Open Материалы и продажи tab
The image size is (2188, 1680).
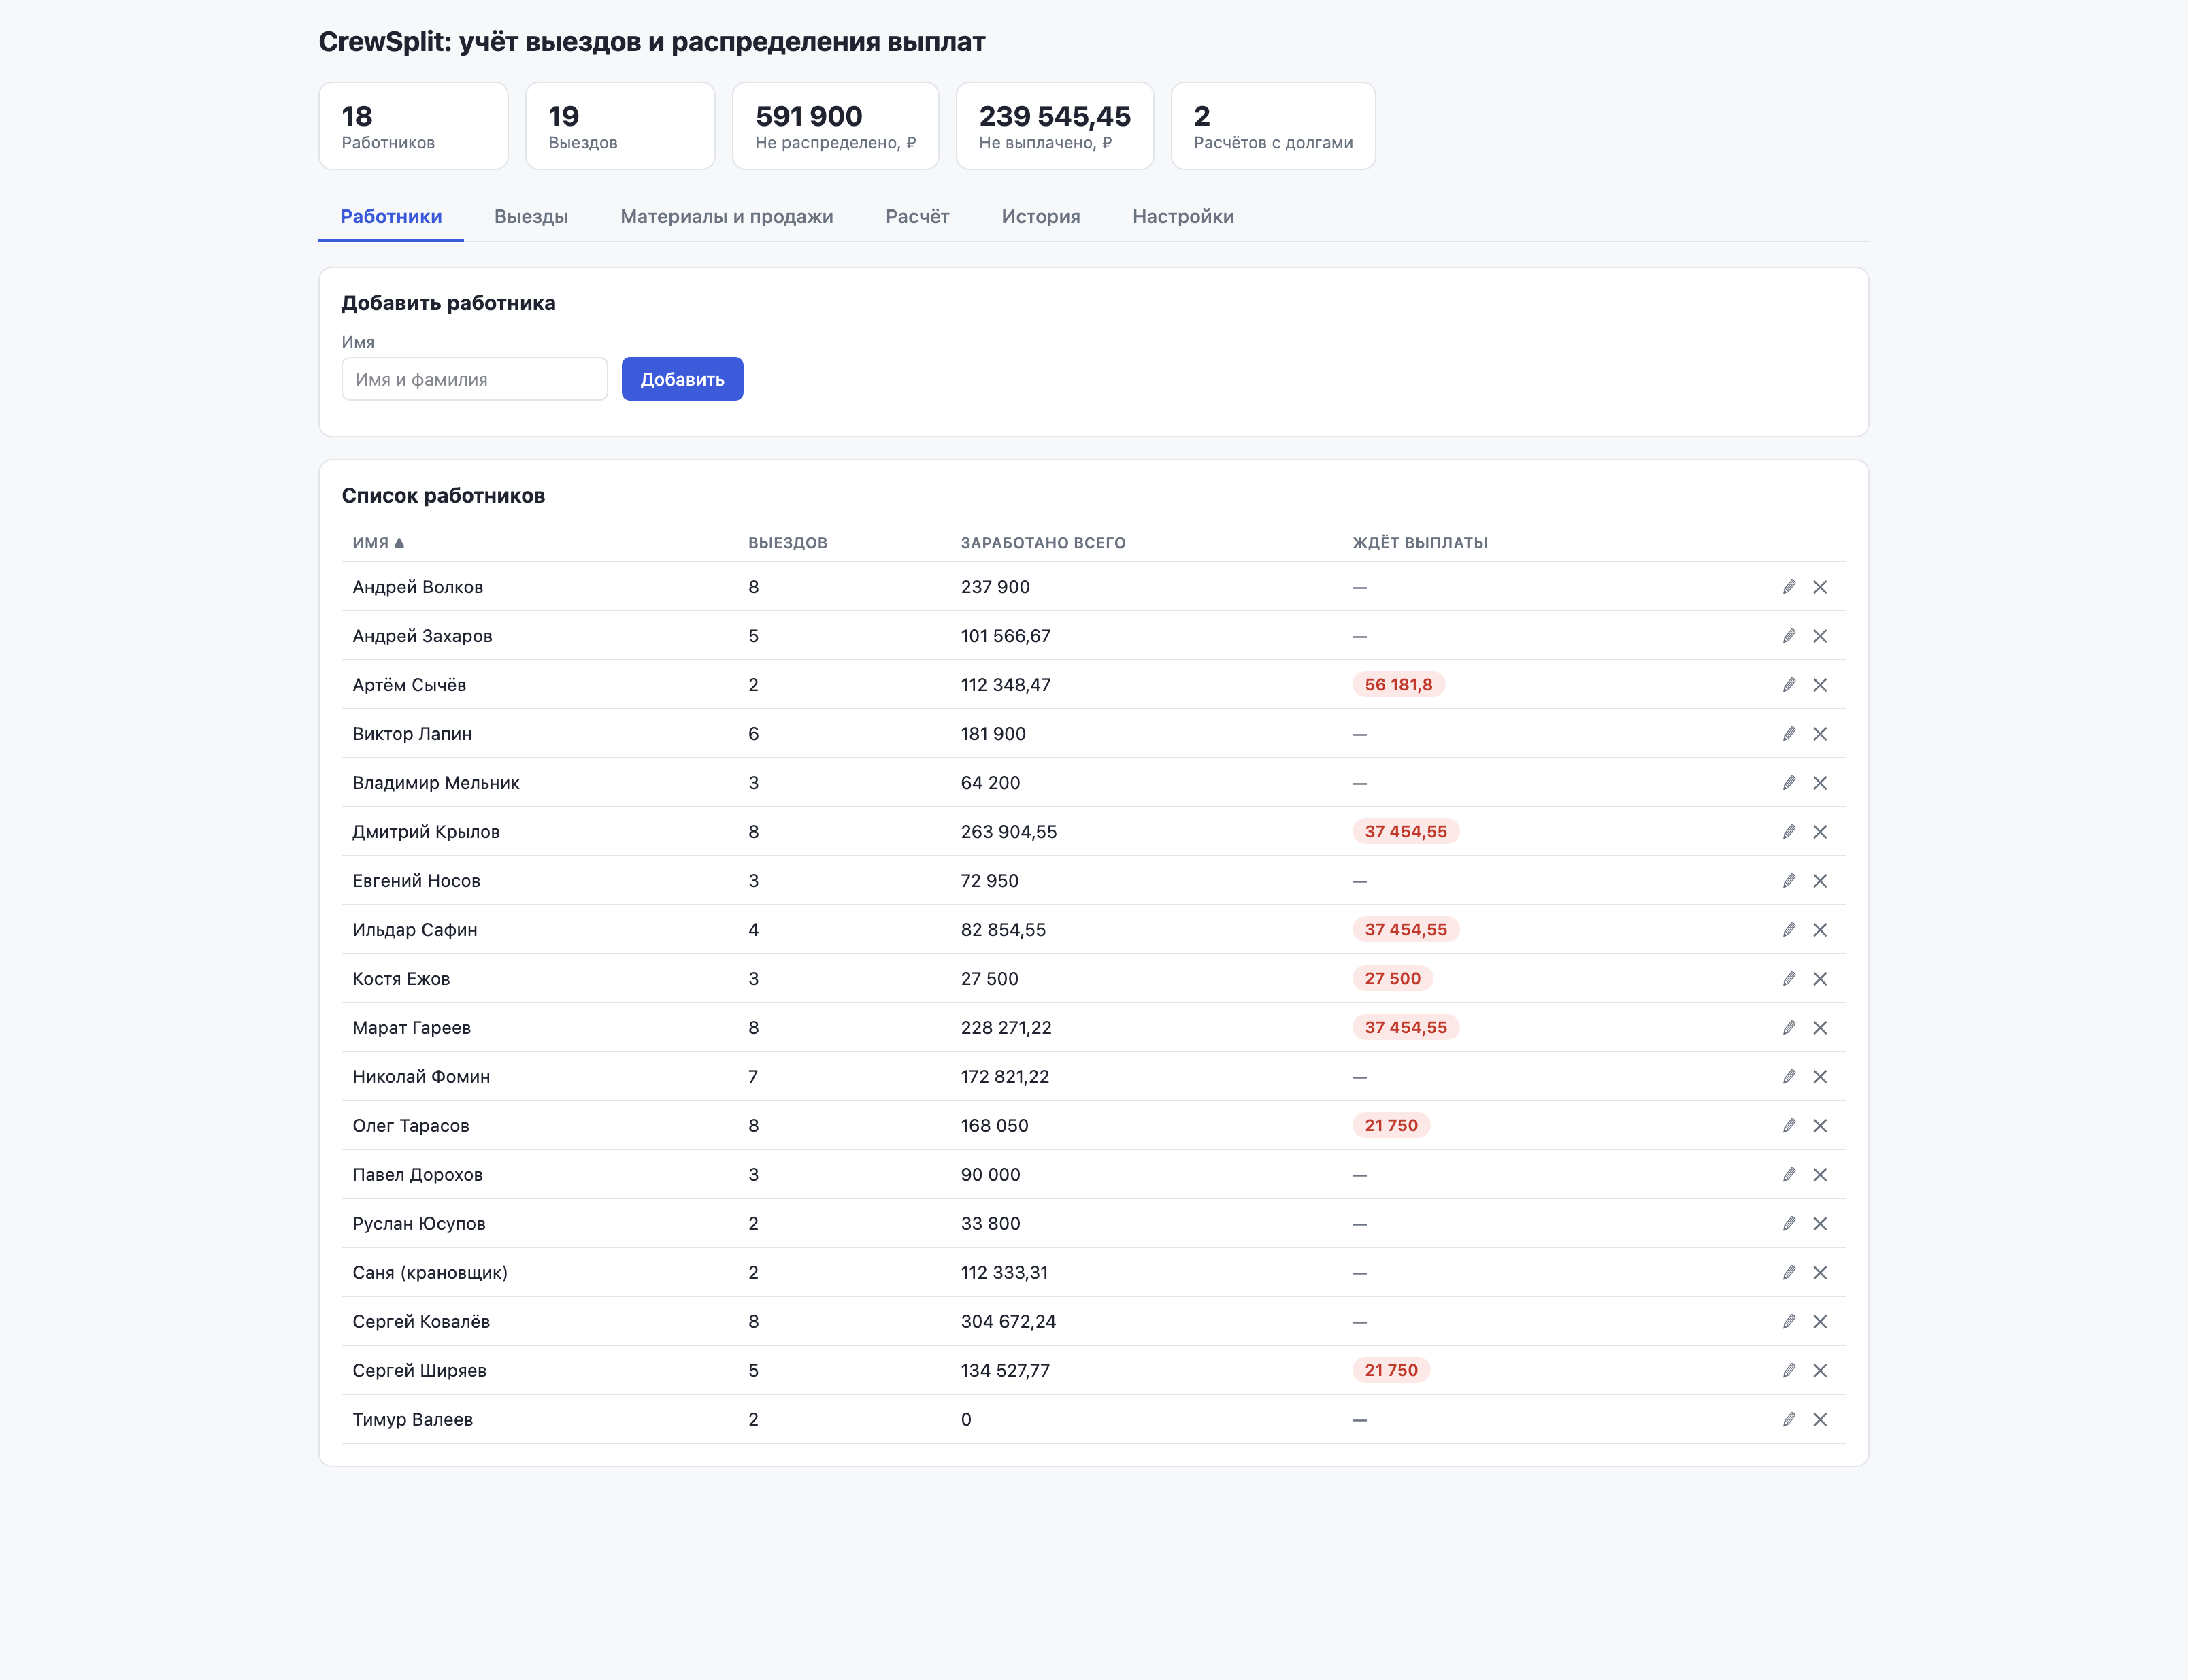click(x=727, y=217)
